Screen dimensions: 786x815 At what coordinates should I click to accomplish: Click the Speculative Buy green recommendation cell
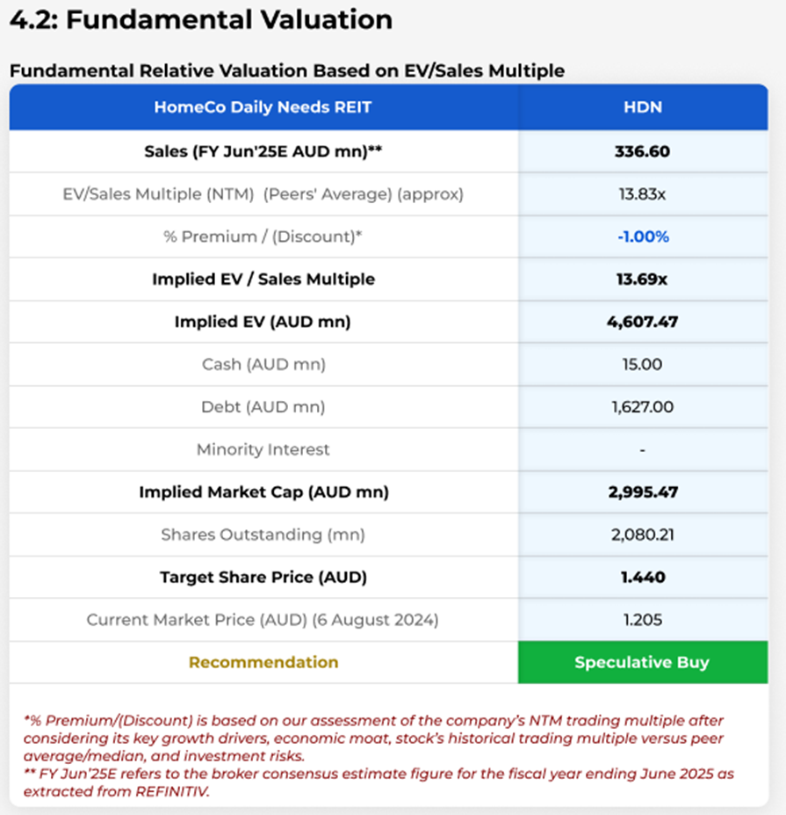pyautogui.click(x=642, y=663)
